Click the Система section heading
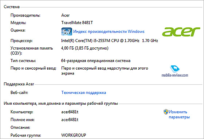 pos(12,7)
